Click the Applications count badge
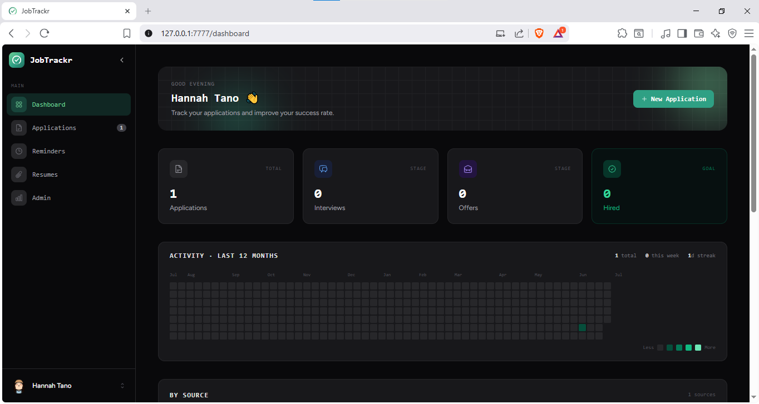759x404 pixels. [121, 128]
